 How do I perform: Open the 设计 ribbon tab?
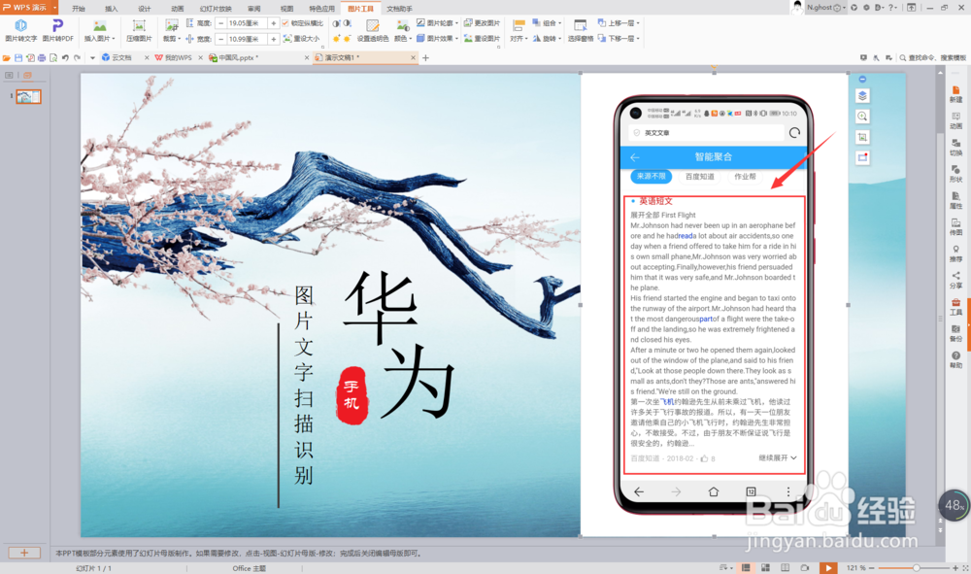(x=145, y=9)
